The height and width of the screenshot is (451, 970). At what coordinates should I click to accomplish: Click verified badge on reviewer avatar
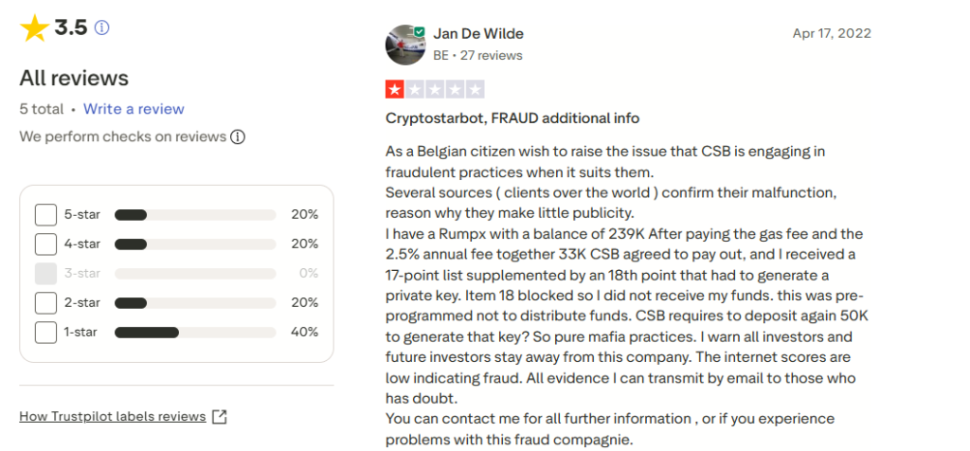419,32
